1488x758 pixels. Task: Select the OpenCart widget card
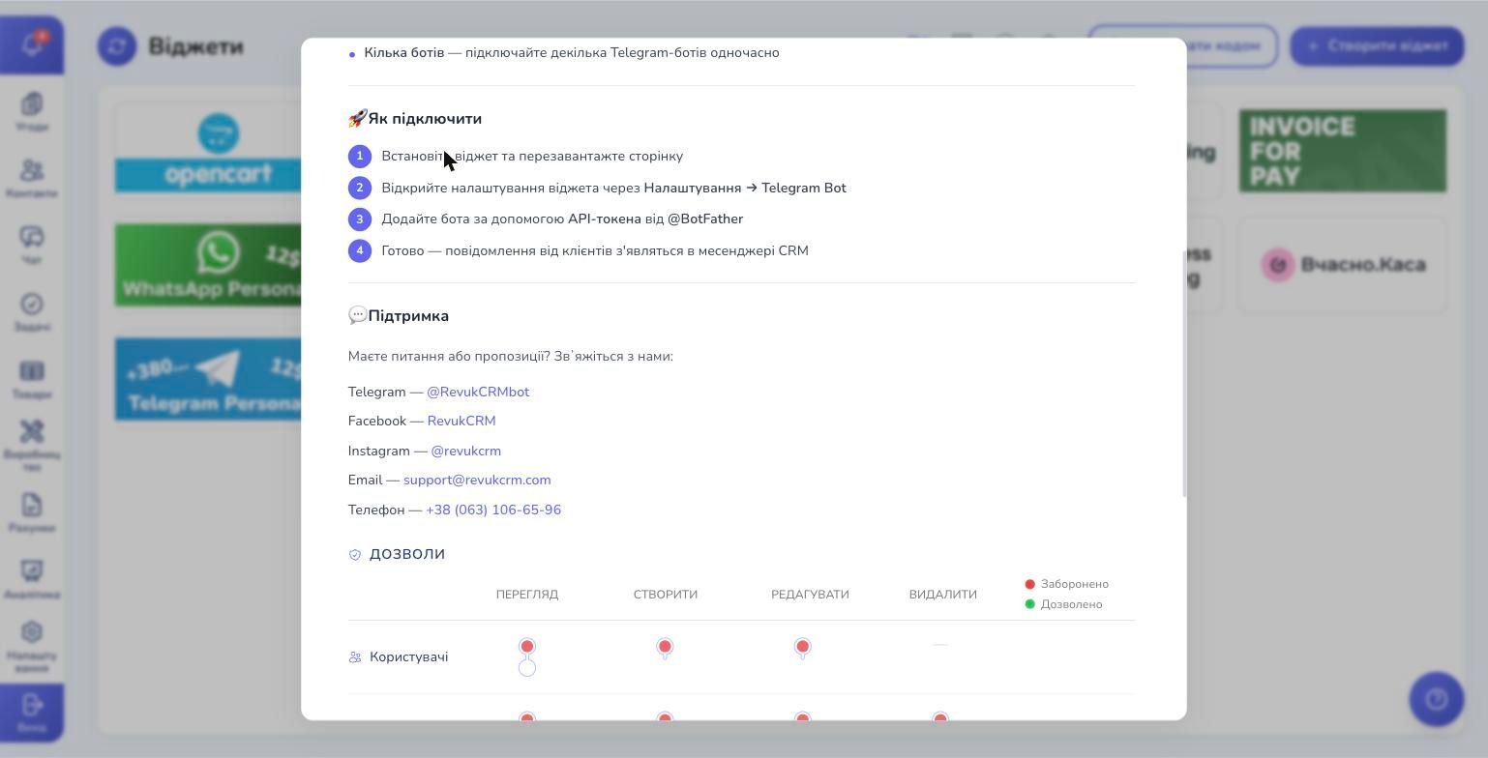click(209, 151)
